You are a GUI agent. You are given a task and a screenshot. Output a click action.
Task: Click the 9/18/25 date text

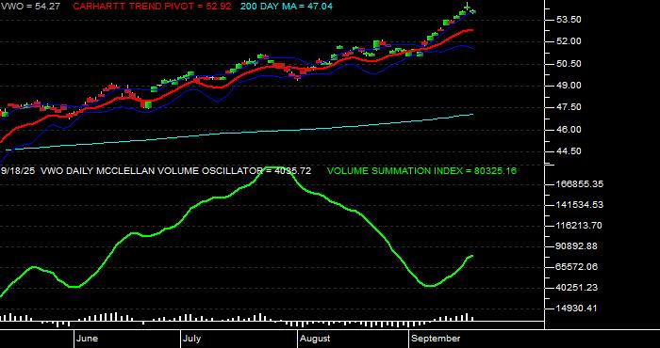pos(18,171)
